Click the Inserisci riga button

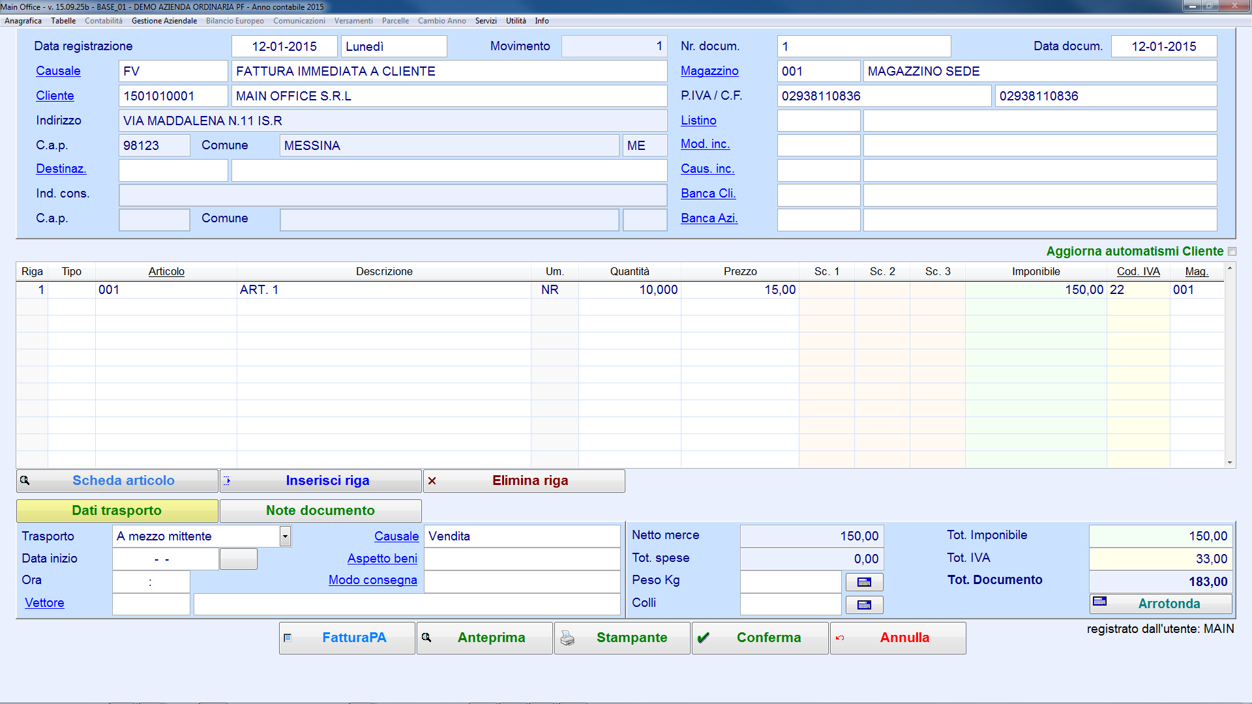coord(320,481)
